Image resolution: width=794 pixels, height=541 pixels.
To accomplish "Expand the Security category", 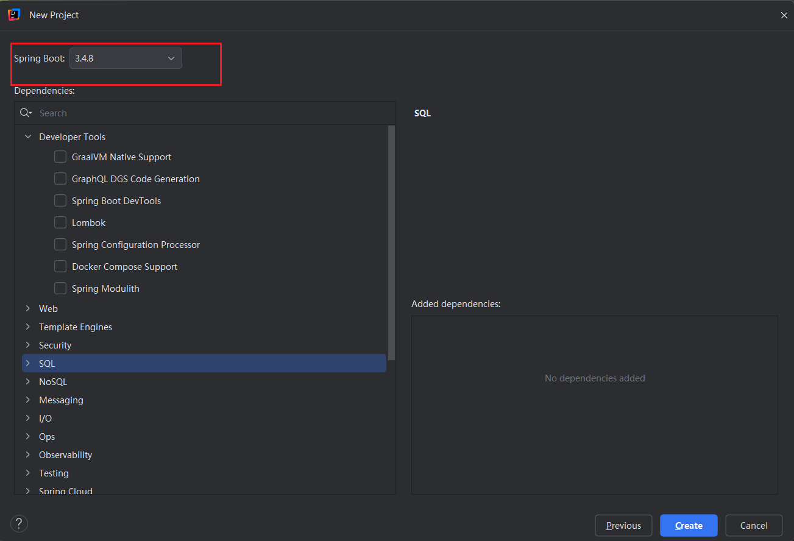I will pos(27,345).
